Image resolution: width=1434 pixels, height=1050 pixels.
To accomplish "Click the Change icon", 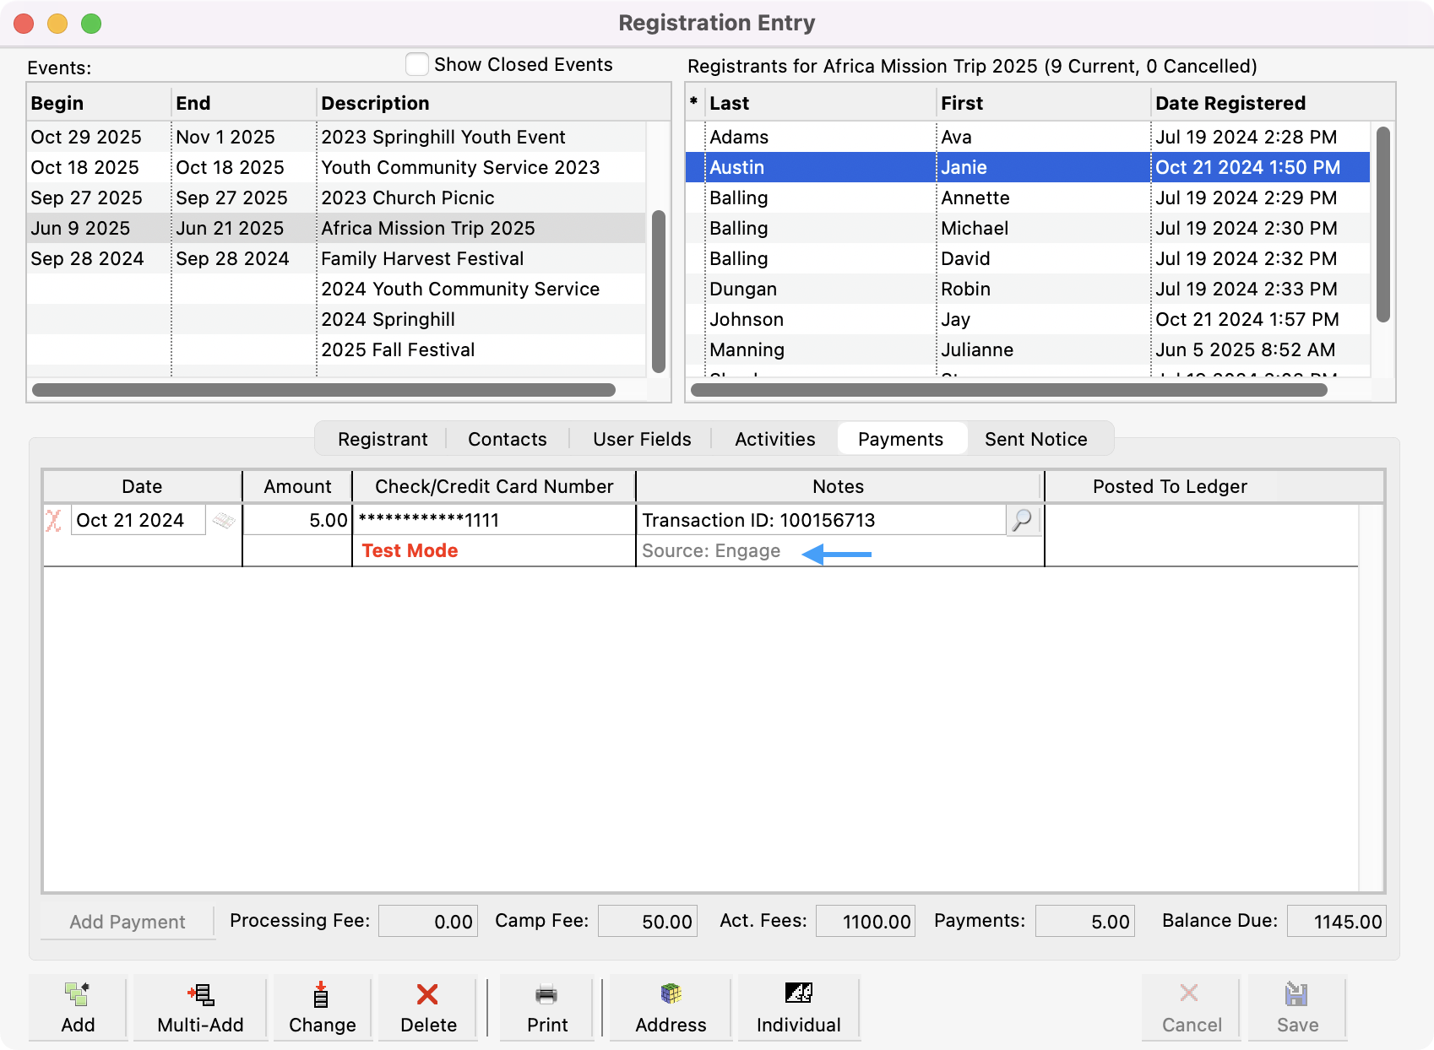I will tap(321, 1007).
